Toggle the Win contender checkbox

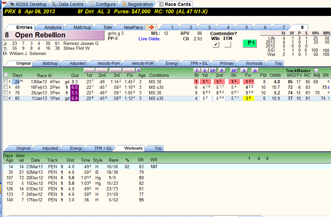pyautogui.click(x=216, y=44)
